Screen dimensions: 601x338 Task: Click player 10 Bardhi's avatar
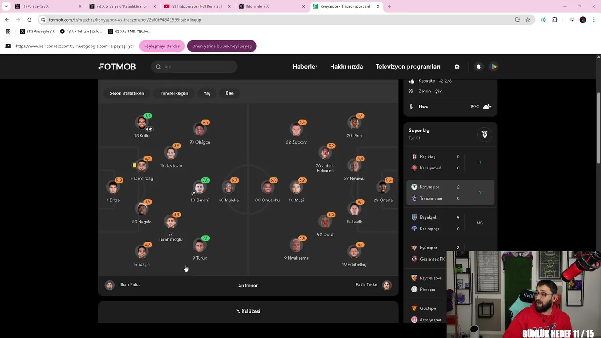pos(200,188)
